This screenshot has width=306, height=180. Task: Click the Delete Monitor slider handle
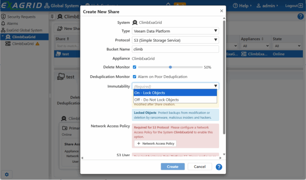coord(170,67)
